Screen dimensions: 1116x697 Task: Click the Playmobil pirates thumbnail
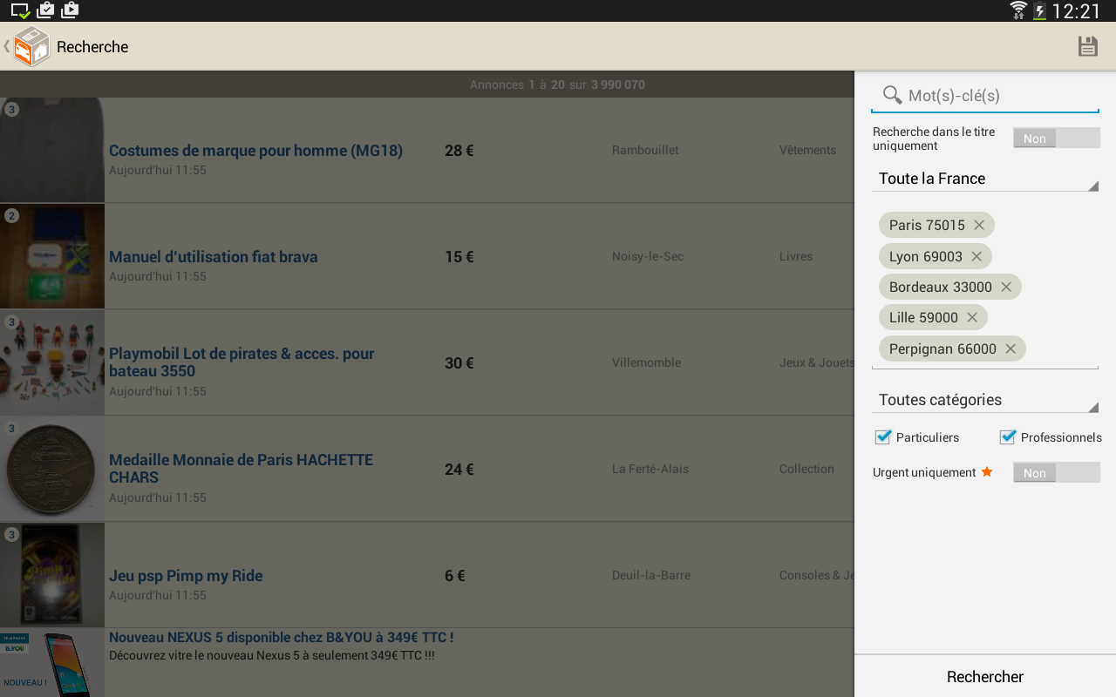52,362
